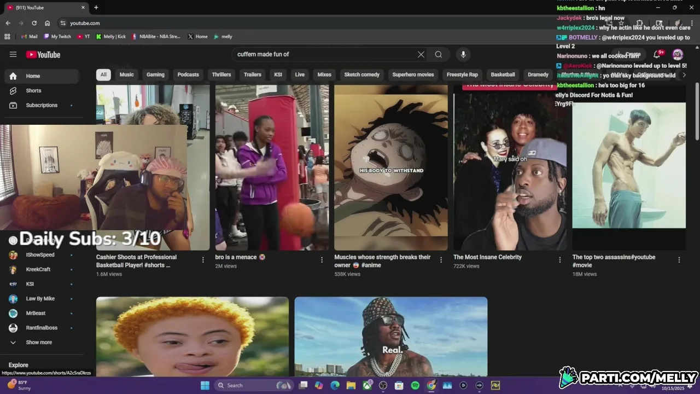The height and width of the screenshot is (394, 700).
Task: Open the melly bookmark
Action: pos(223,37)
